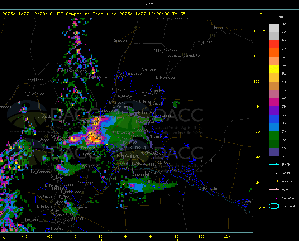Click the Clla.SanJose map label

tap(165, 51)
